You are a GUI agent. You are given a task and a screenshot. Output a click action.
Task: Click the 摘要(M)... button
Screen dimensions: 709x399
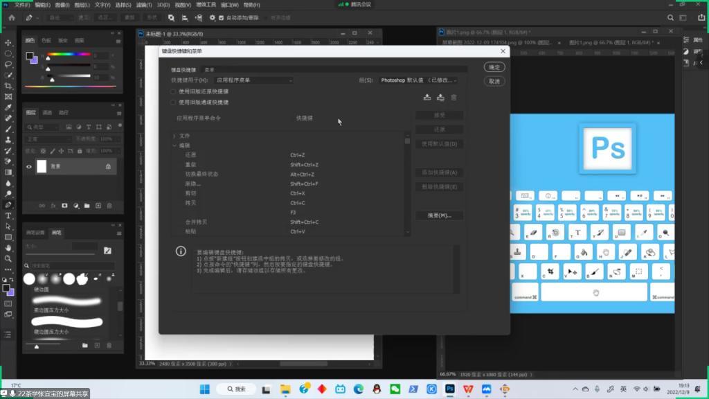coord(439,215)
